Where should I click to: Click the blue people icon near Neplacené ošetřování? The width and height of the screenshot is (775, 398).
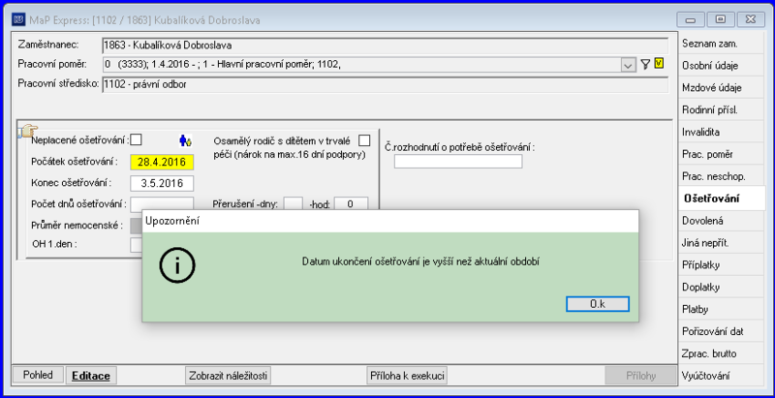click(185, 140)
